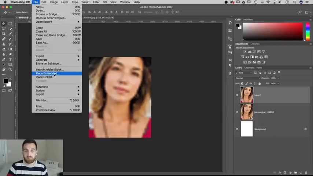The width and height of the screenshot is (313, 176).
Task: Select the Gradient tool
Action: [10, 49]
